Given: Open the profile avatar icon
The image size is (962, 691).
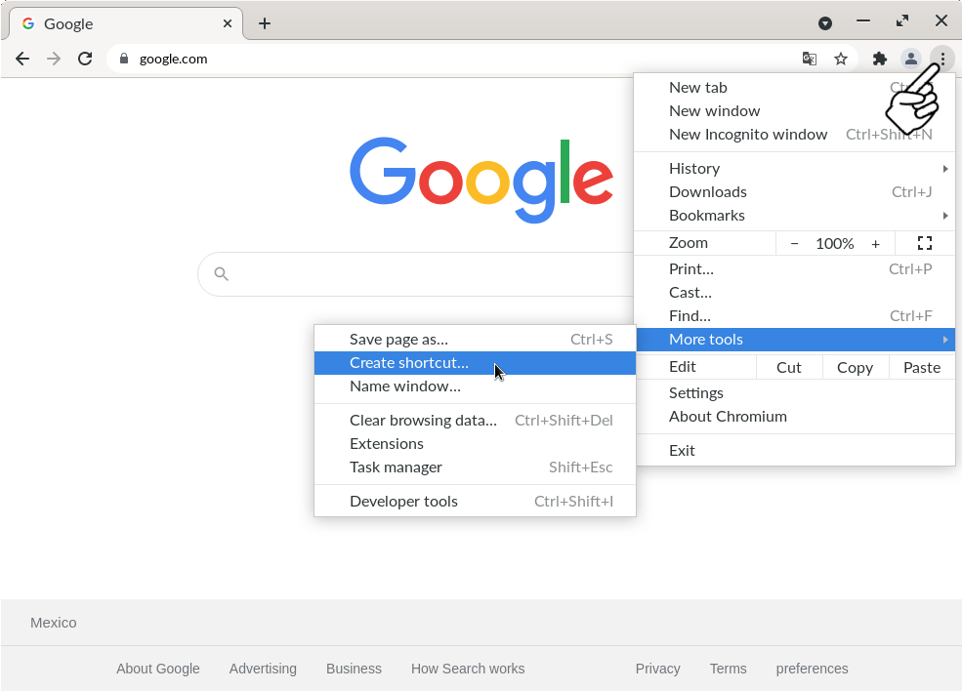Looking at the screenshot, I should 911,59.
